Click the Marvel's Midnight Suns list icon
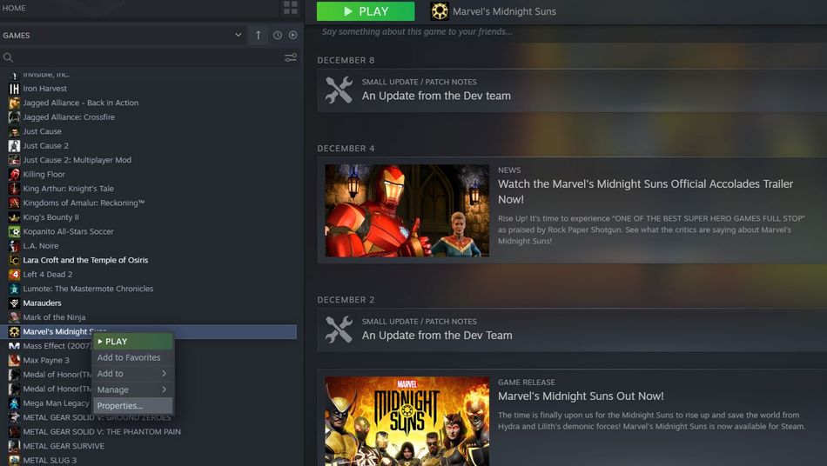This screenshot has height=466, width=827. point(14,331)
